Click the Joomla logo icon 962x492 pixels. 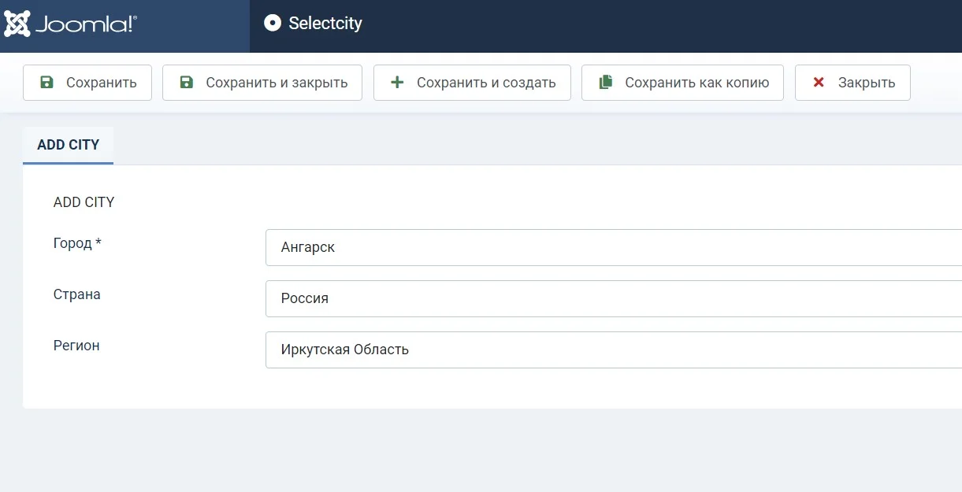click(x=17, y=24)
